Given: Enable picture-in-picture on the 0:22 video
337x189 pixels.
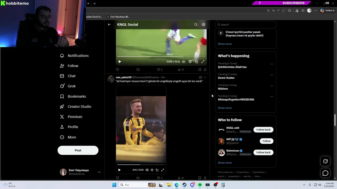Looking at the screenshot, I should coord(157,170).
